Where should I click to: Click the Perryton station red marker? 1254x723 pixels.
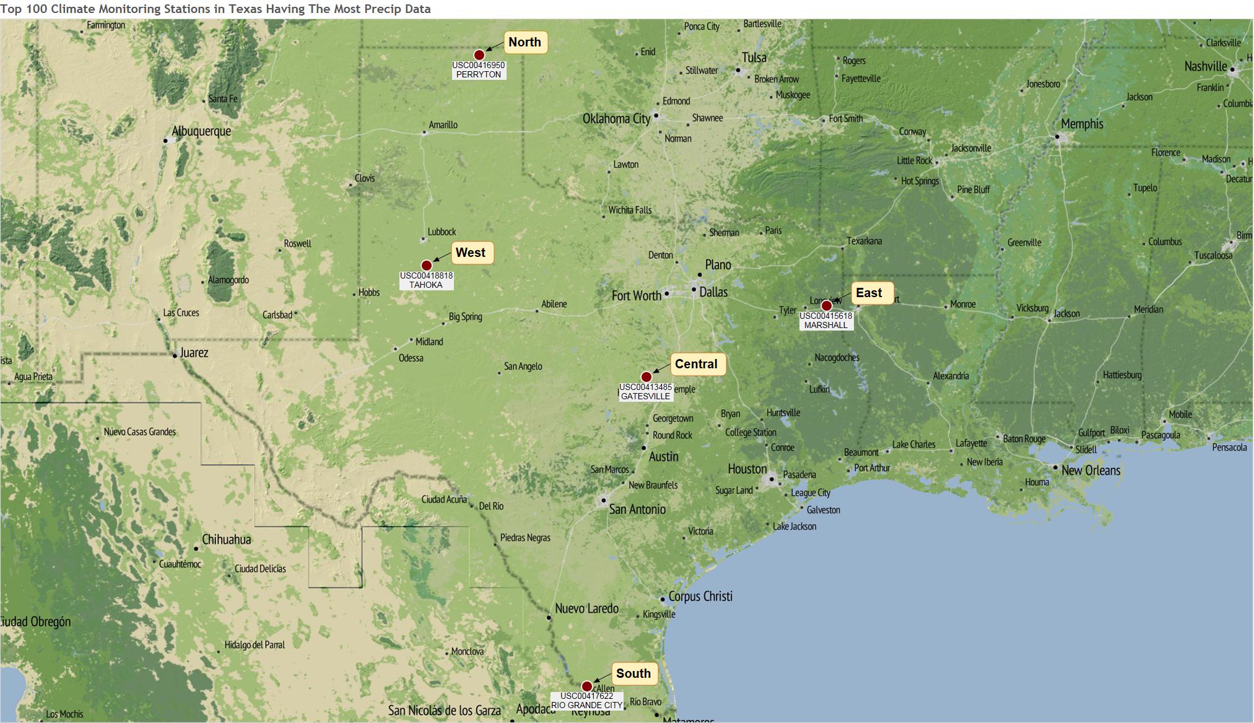479,55
